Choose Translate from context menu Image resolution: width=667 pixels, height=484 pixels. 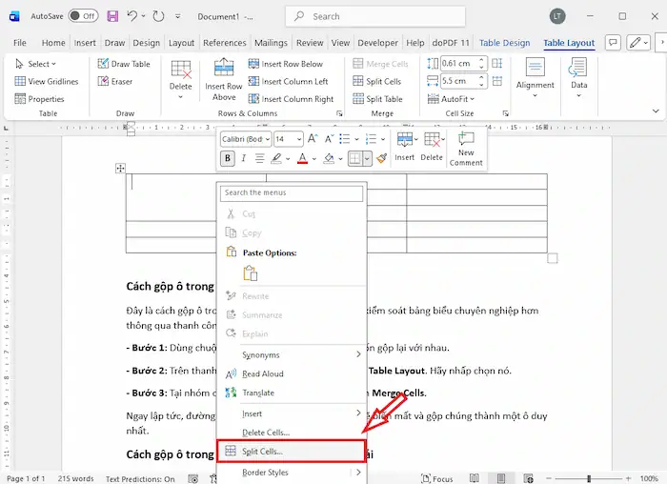tap(292, 393)
